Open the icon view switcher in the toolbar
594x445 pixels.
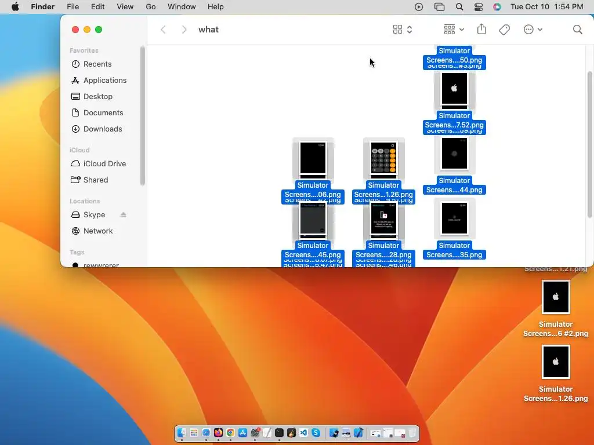tap(403, 30)
